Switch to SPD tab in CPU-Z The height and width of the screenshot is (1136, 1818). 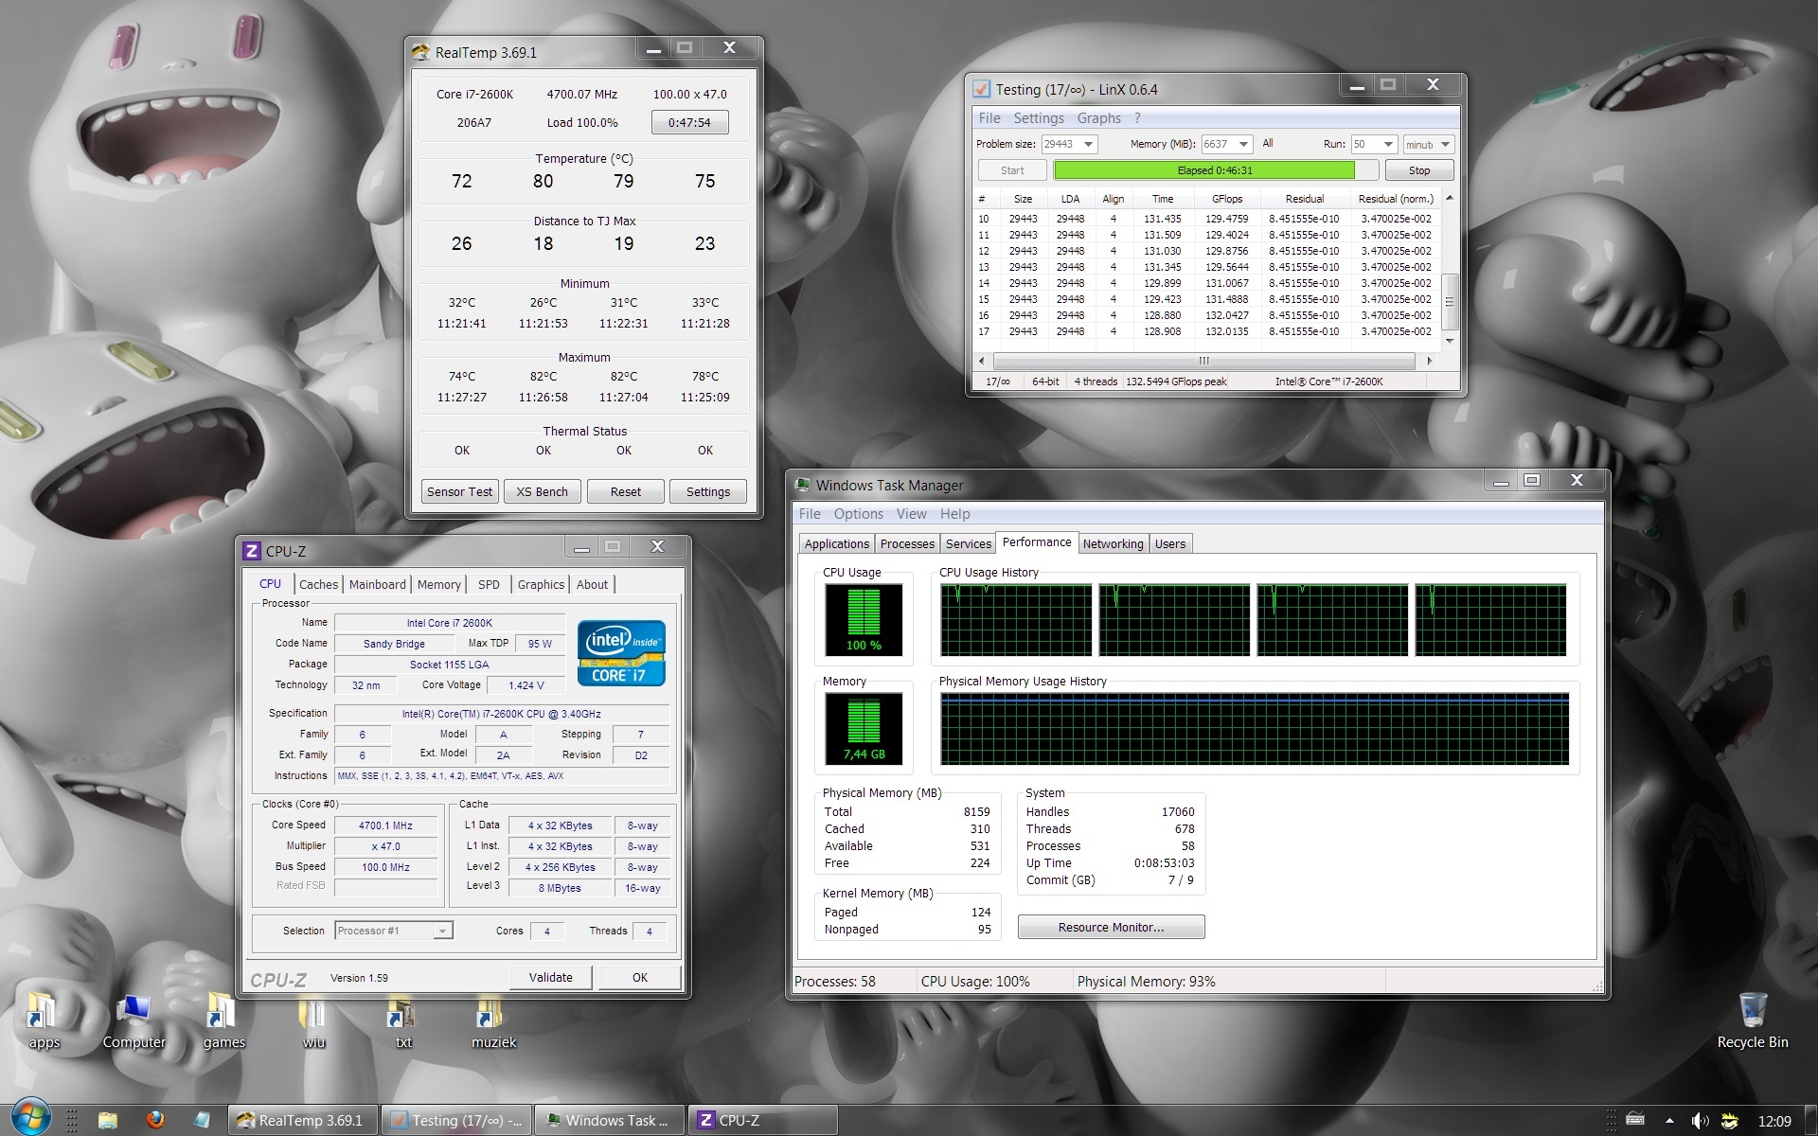[x=489, y=584]
